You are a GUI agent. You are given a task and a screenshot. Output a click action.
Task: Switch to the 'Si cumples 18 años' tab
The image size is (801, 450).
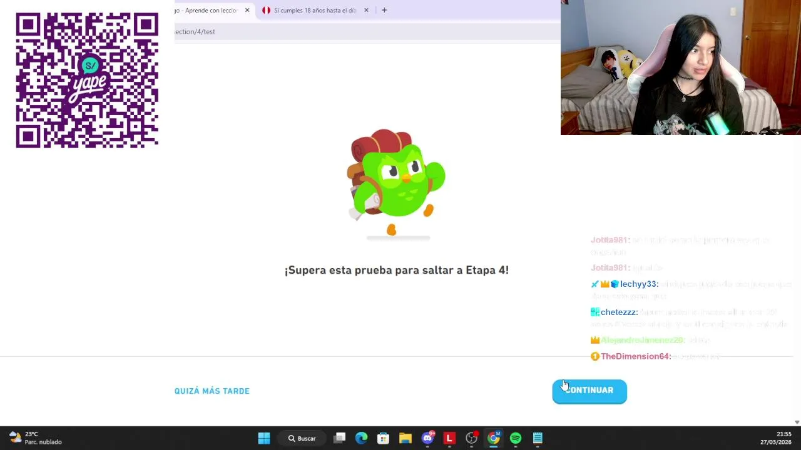[315, 10]
